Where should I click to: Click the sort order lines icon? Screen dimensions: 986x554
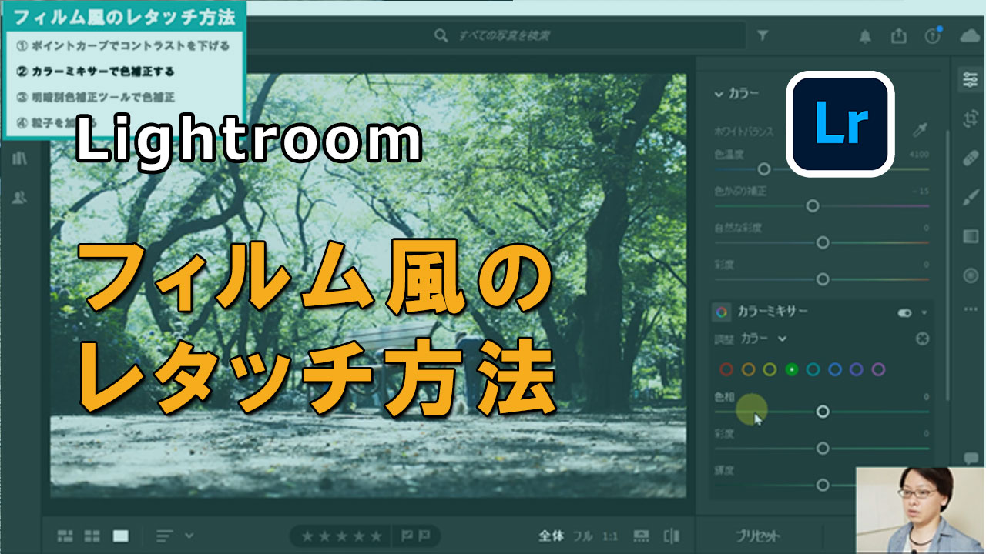click(165, 536)
